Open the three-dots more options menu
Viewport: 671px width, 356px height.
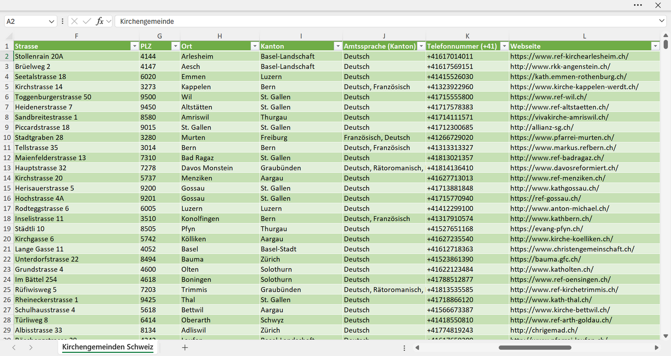tap(638, 5)
